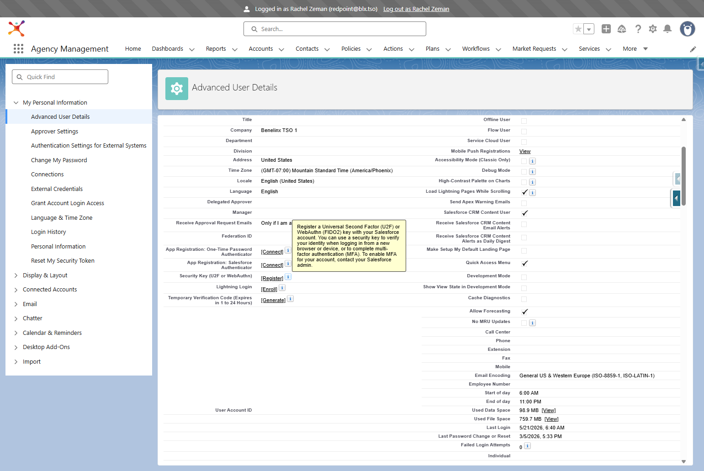Screen dimensions: 704x471
Task: Toggle the Allow Forecasting checkbox
Action: pyautogui.click(x=524, y=312)
